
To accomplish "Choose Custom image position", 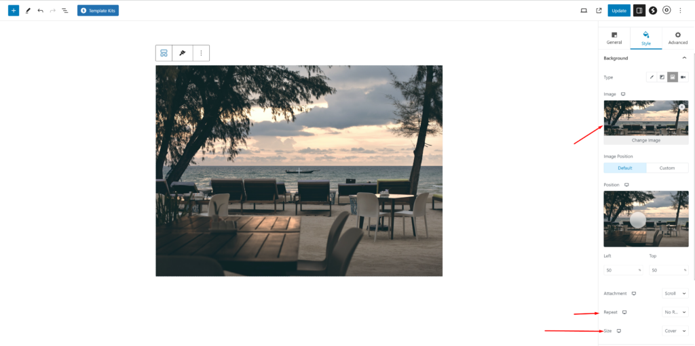I will 667,168.
